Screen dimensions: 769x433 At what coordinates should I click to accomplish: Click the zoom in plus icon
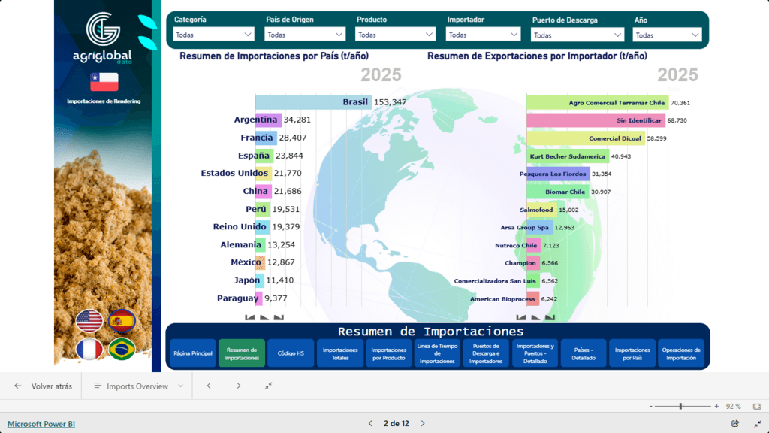(x=716, y=406)
